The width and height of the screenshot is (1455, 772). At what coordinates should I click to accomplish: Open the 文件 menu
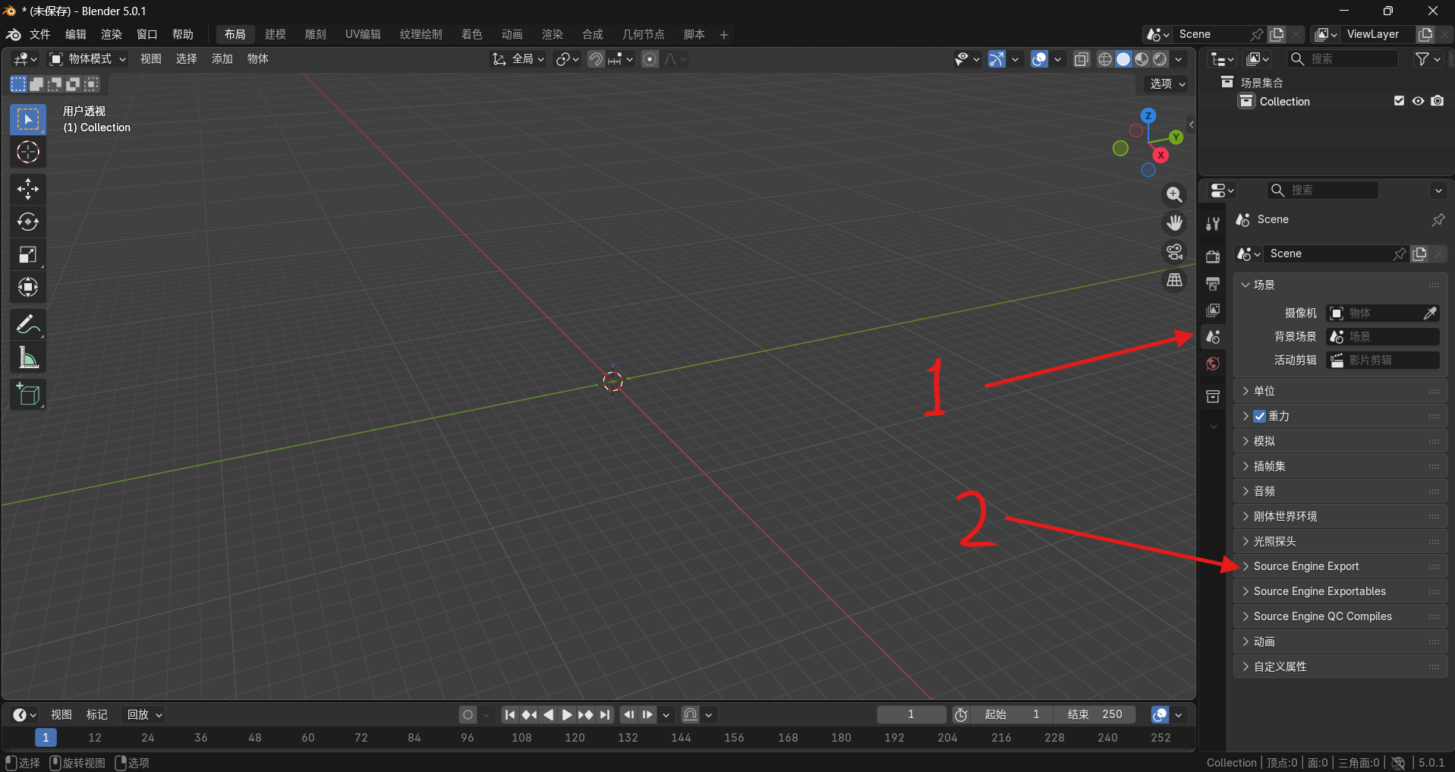point(39,34)
